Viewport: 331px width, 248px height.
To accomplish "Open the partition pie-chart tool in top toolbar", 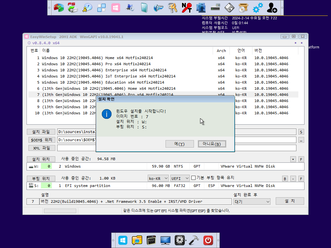I will pos(59,8).
